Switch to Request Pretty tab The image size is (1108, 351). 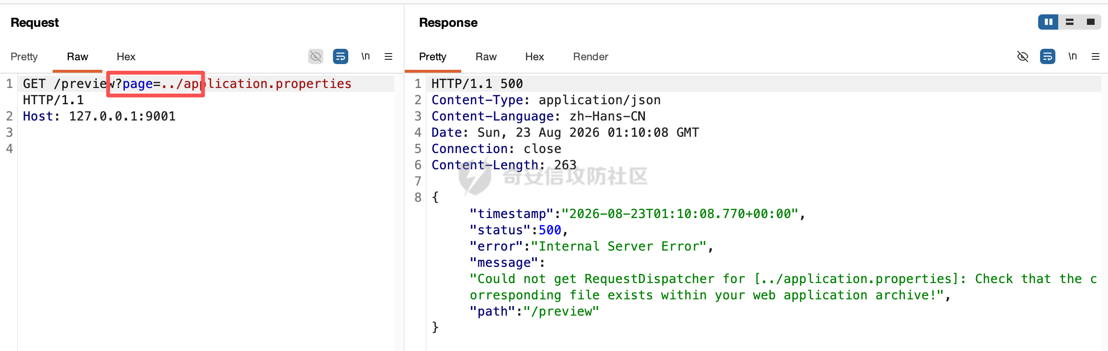[x=24, y=56]
